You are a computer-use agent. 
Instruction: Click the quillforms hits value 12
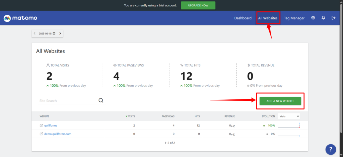pyautogui.click(x=198, y=126)
